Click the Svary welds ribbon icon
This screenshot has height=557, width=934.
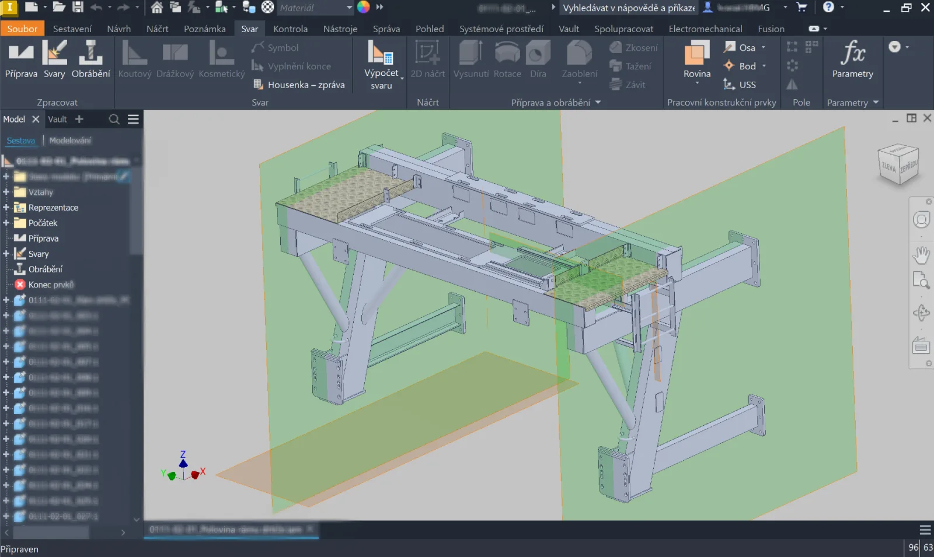click(x=54, y=59)
